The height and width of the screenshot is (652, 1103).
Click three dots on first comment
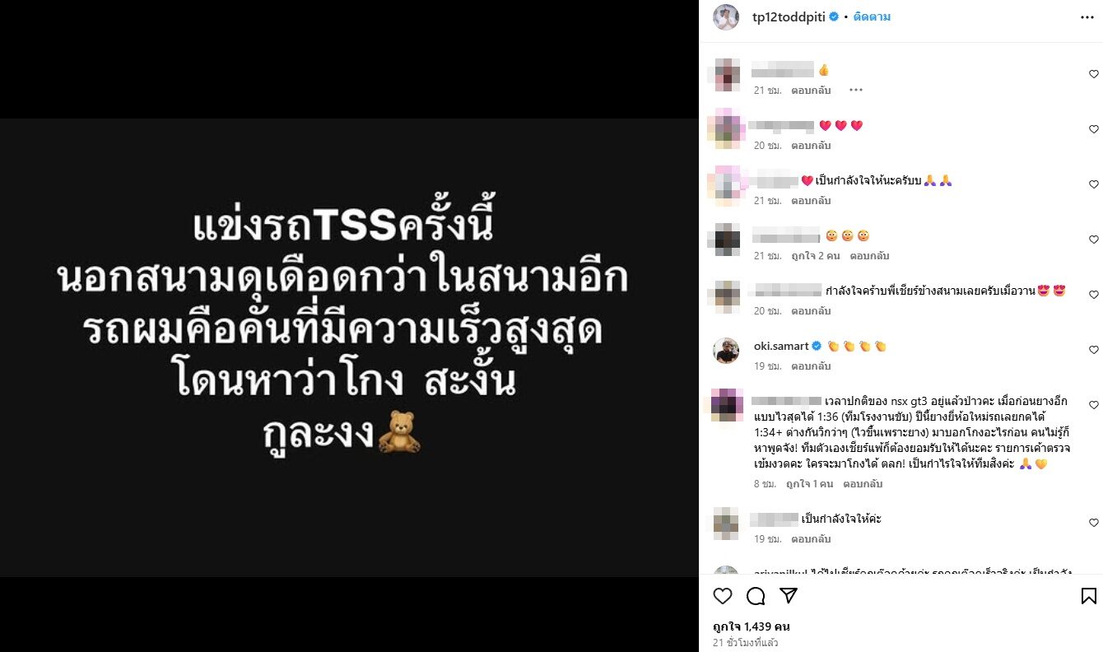(855, 91)
